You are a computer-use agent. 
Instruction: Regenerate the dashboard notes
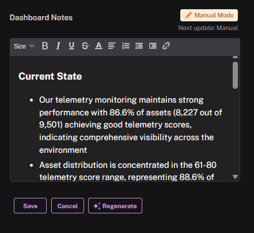click(x=115, y=206)
